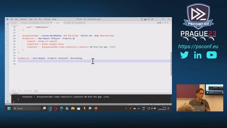Open the red browser icon in the taskbar
This screenshot has width=227, height=128.
coord(56,108)
